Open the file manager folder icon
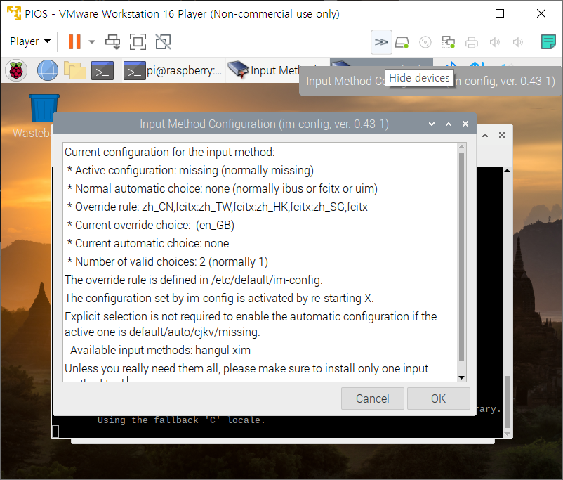This screenshot has height=480, width=563. pos(74,70)
